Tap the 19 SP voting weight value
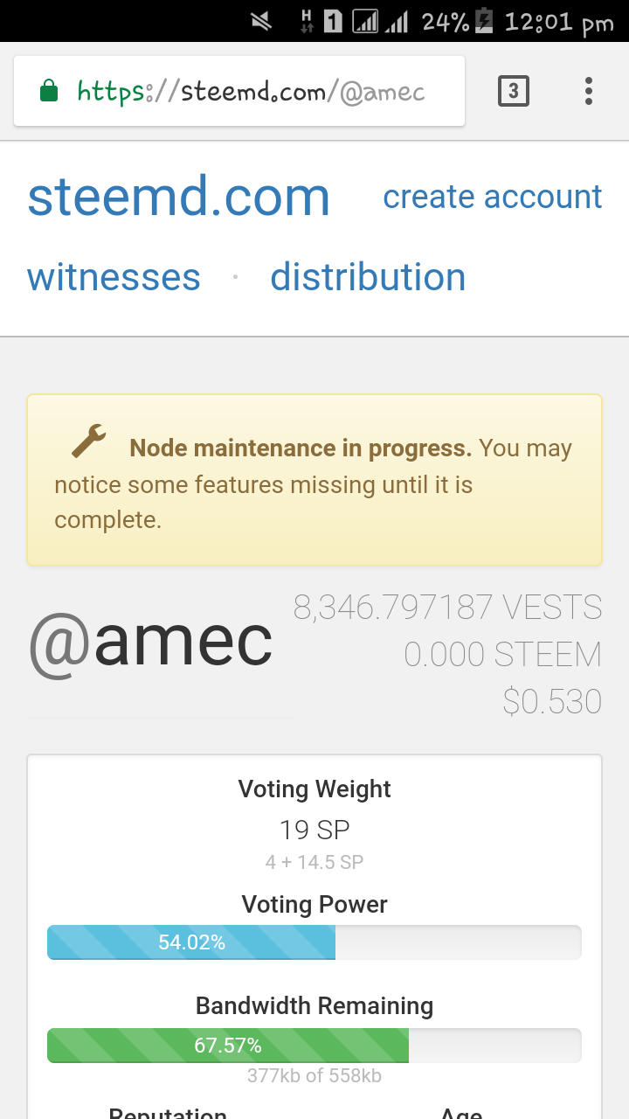This screenshot has width=629, height=1119. pyautogui.click(x=314, y=829)
